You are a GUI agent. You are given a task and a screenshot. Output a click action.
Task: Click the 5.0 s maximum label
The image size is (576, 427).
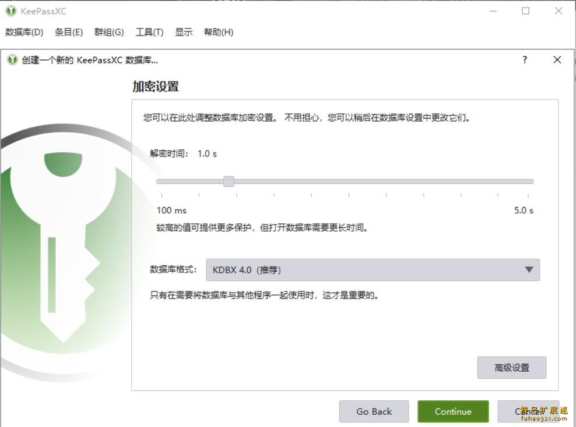click(524, 211)
